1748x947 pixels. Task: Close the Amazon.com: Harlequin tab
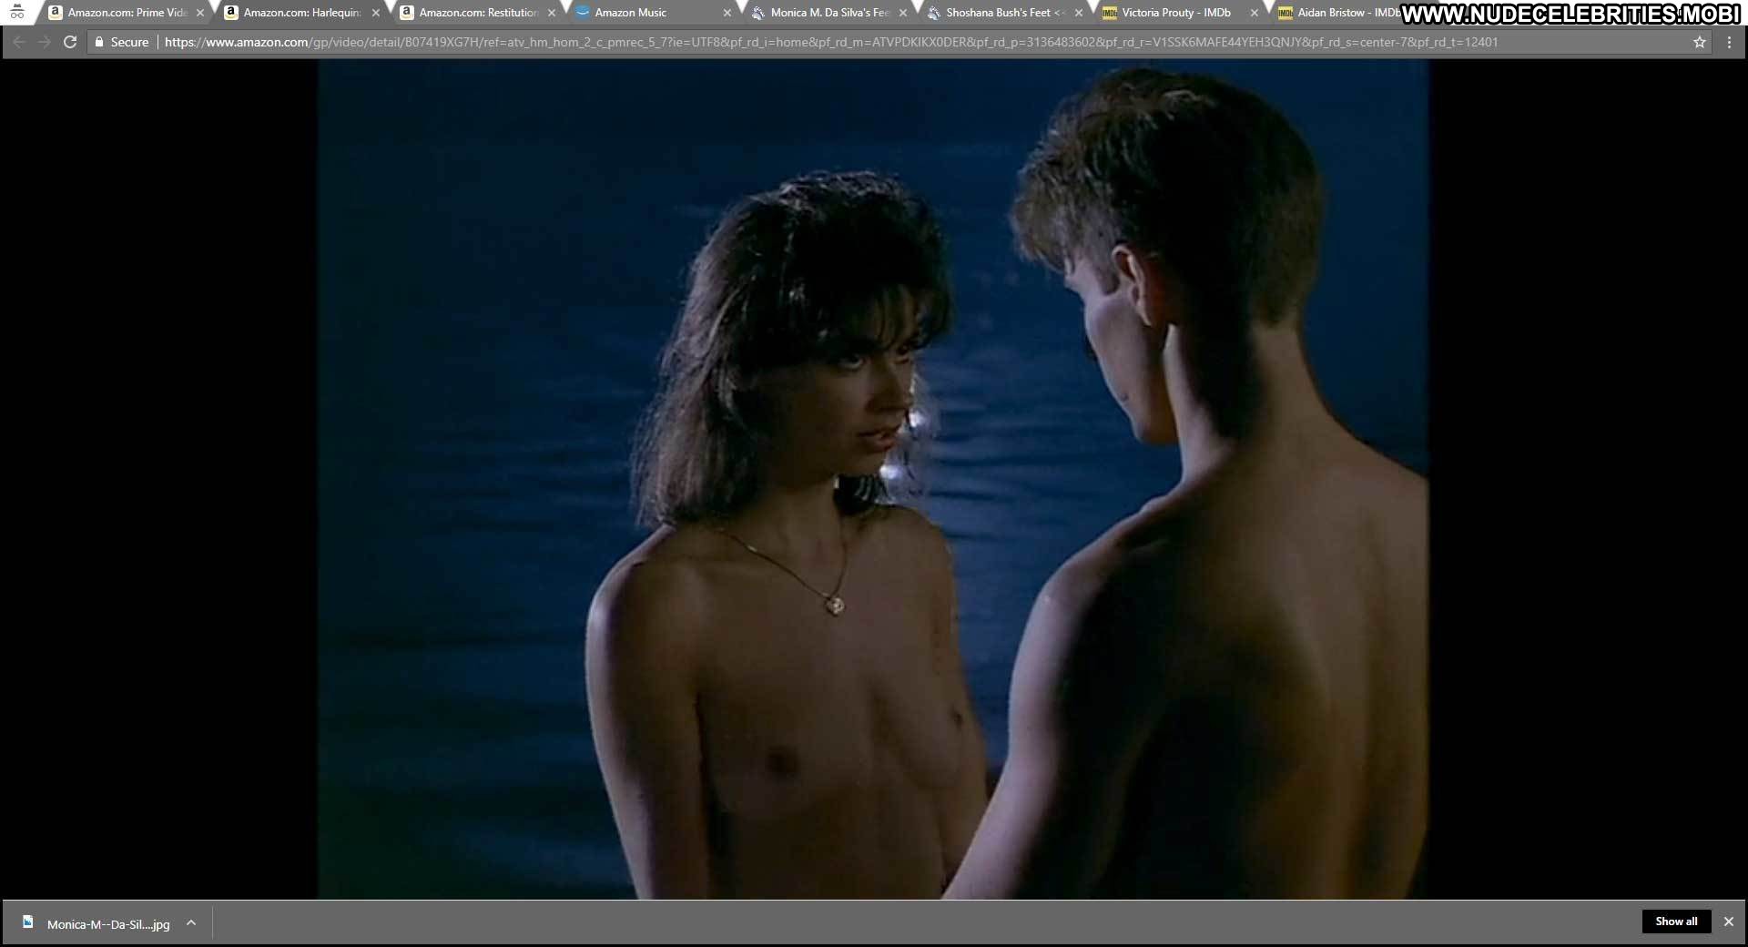pyautogui.click(x=375, y=13)
